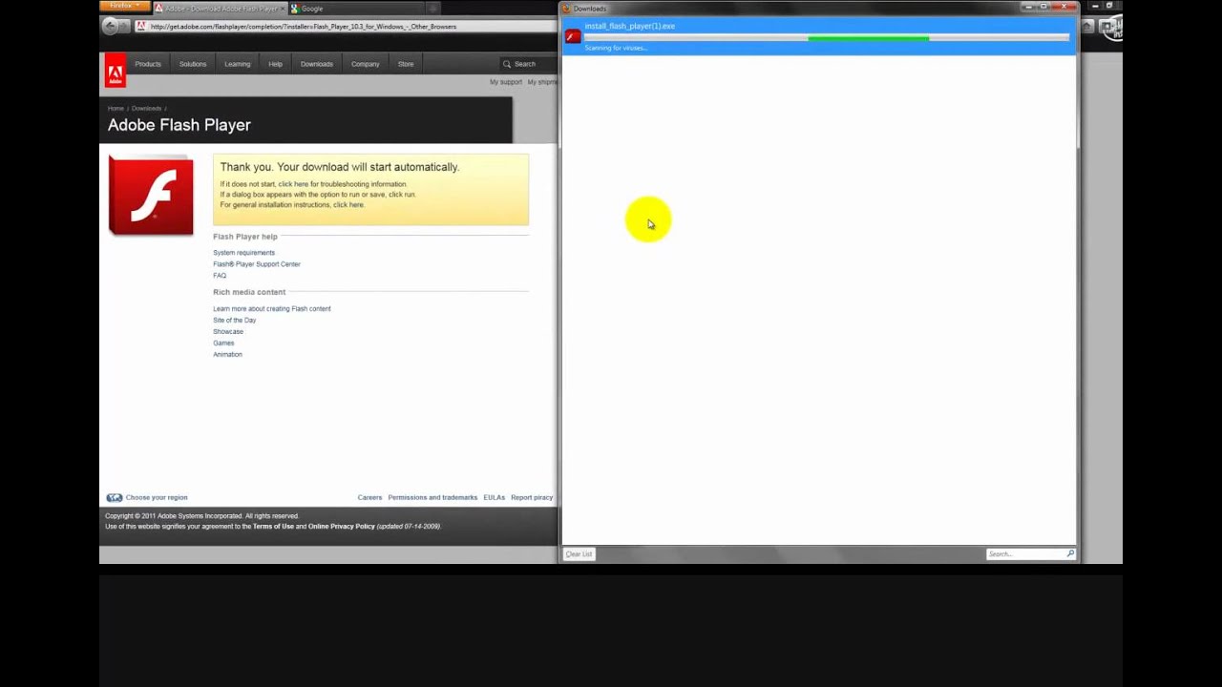Close the Downloads window
1222x687 pixels.
coord(1064,7)
